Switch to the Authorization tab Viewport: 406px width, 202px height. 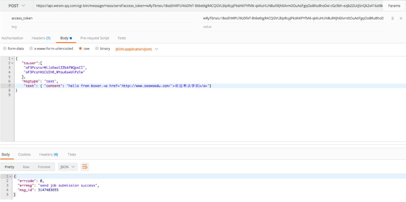click(x=12, y=38)
